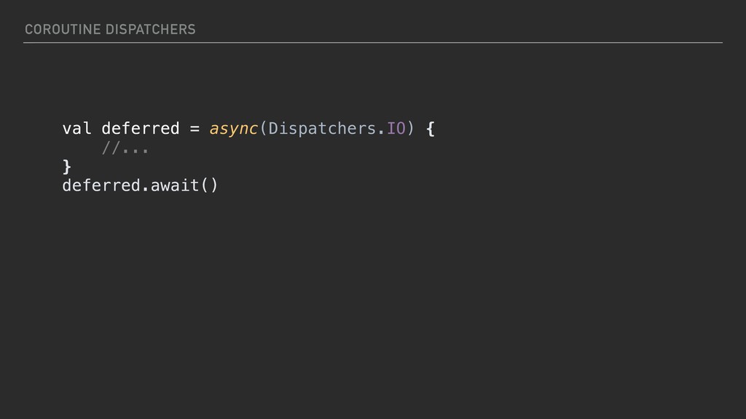The width and height of the screenshot is (746, 419).
Task: Click the horizontal divider line under the title
Action: [372, 43]
